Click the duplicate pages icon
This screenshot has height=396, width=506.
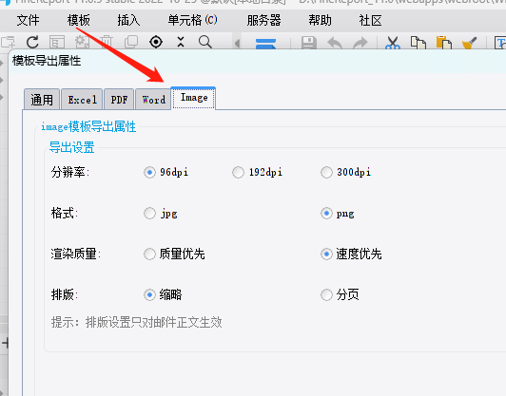click(x=131, y=42)
